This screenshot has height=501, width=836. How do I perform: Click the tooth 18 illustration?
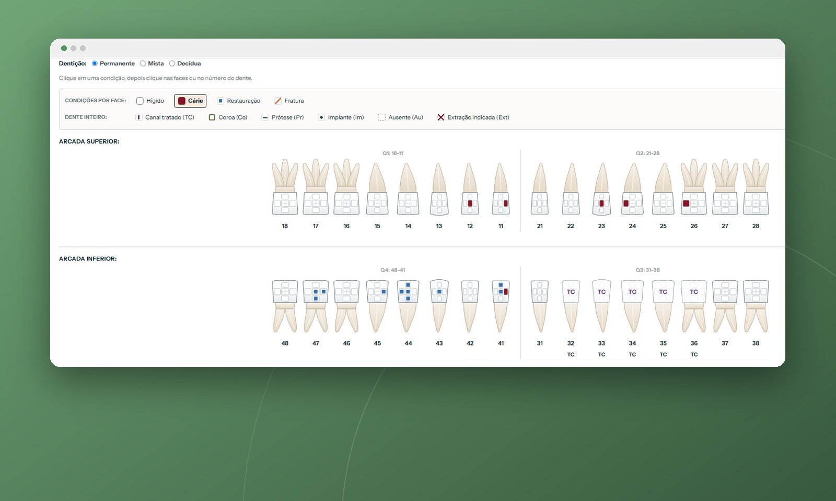pyautogui.click(x=285, y=187)
